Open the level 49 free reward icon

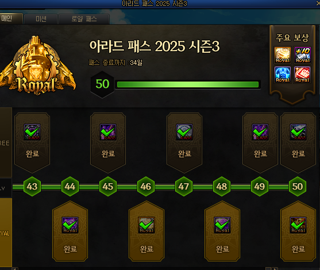tap(260, 132)
